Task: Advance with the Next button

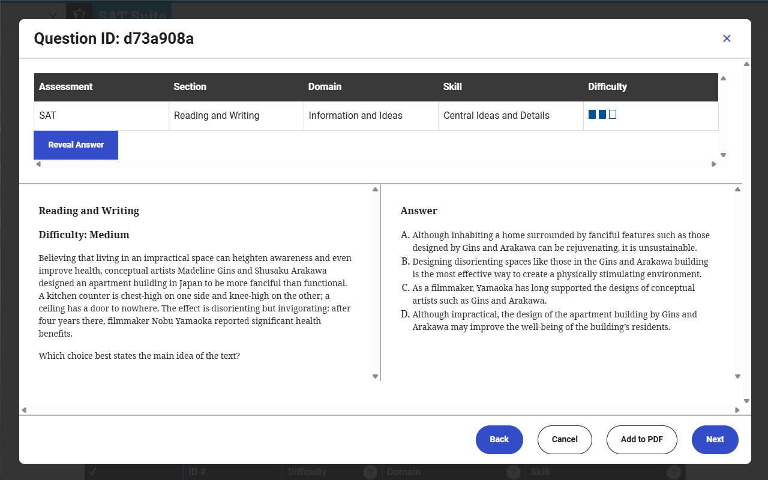Action: click(715, 439)
